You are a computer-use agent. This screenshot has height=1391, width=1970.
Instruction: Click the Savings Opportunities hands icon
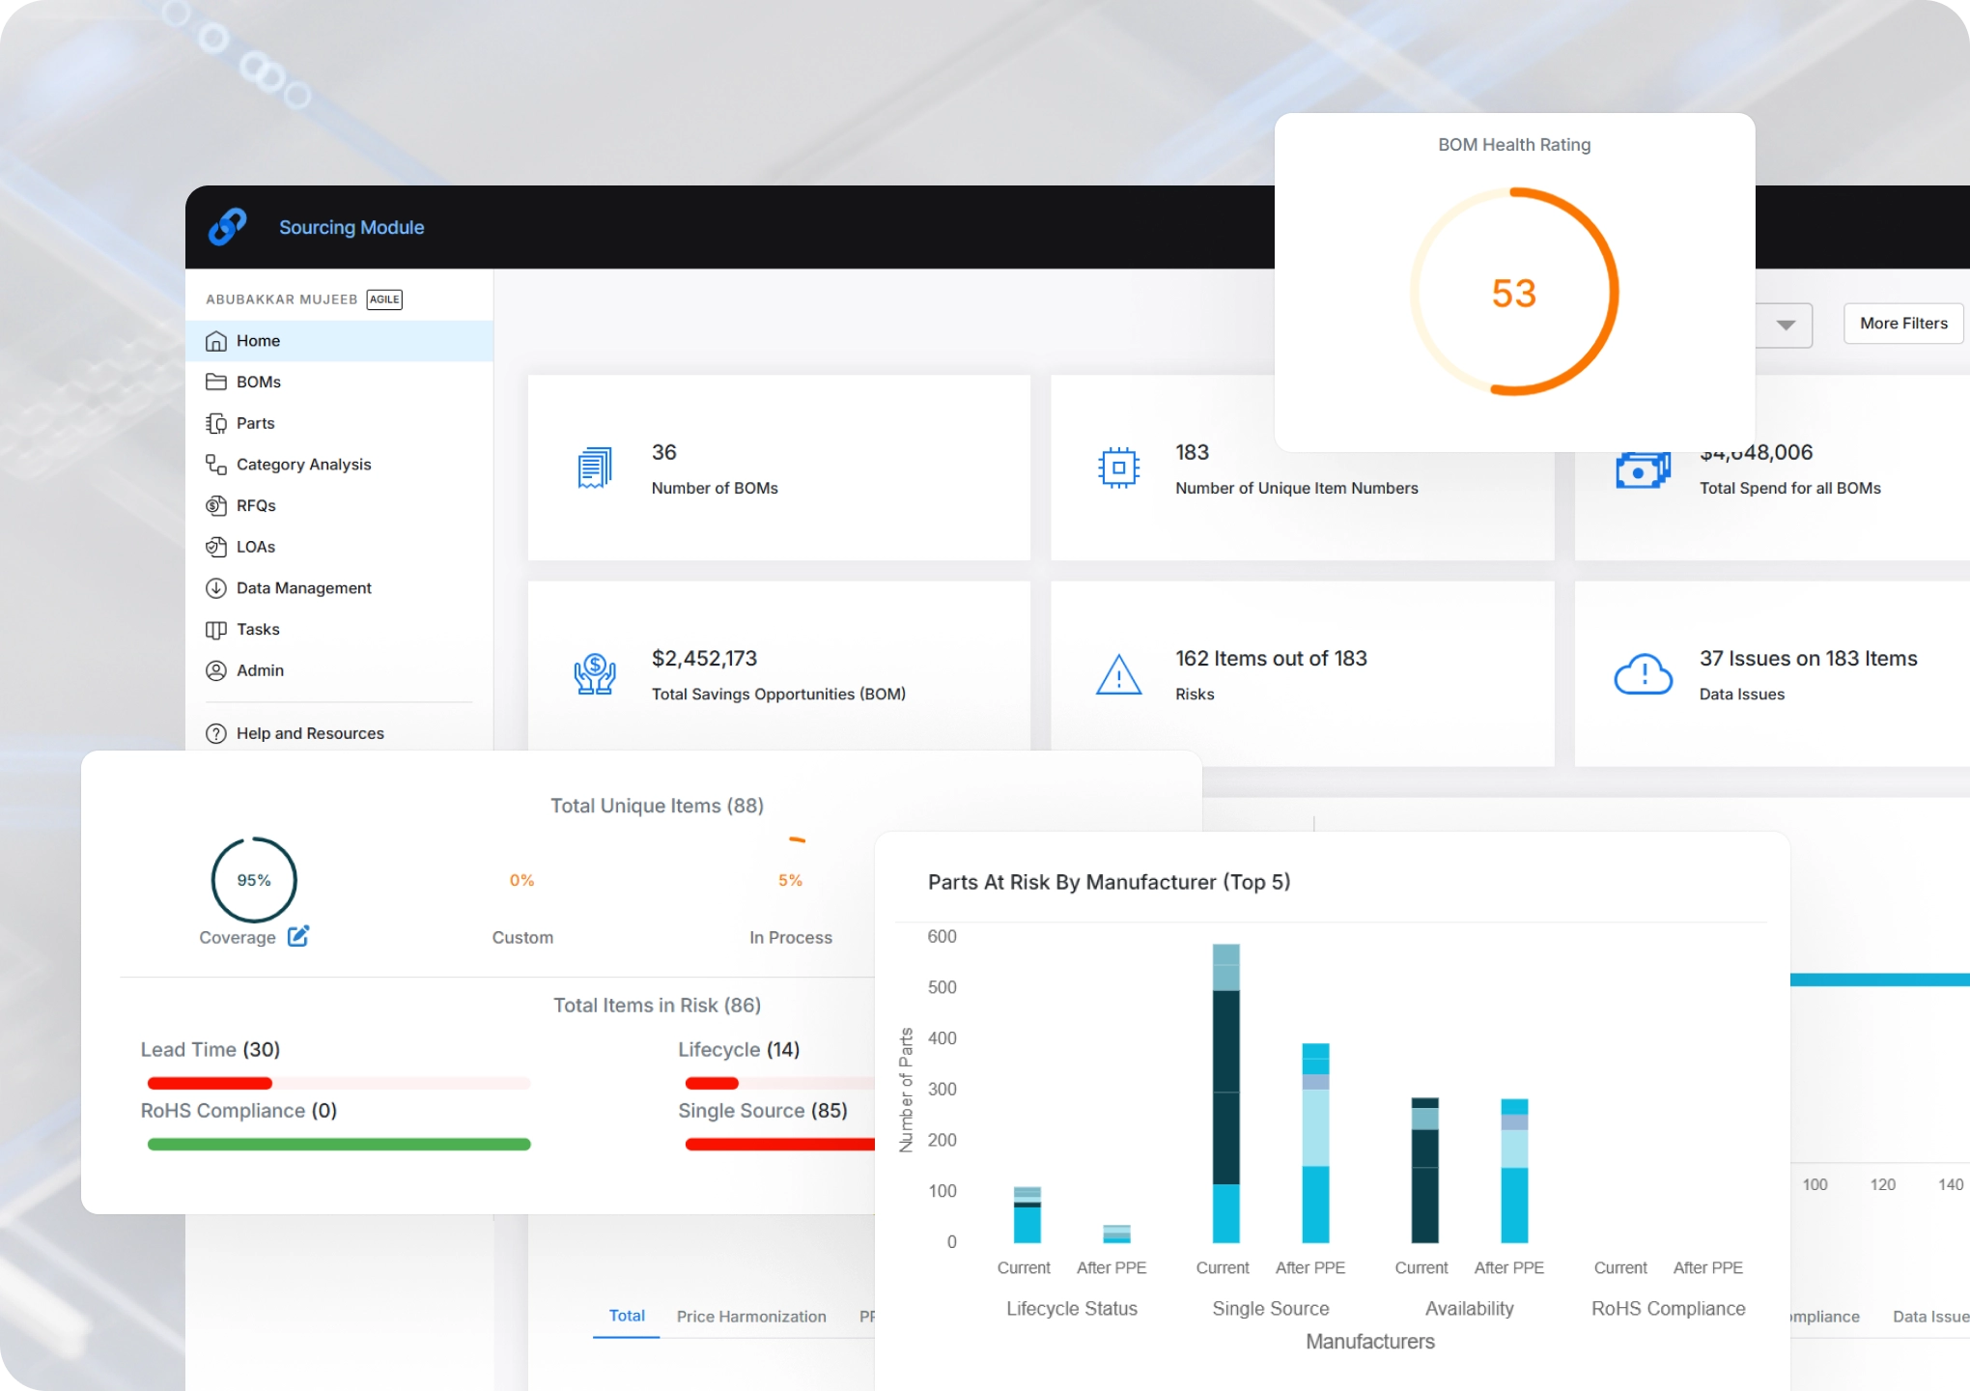tap(595, 673)
